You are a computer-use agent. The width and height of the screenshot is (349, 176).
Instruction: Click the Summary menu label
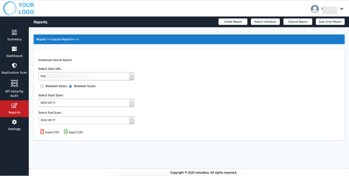click(x=14, y=39)
